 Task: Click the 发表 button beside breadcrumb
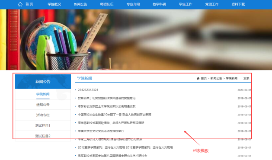pyautogui.click(x=246, y=78)
